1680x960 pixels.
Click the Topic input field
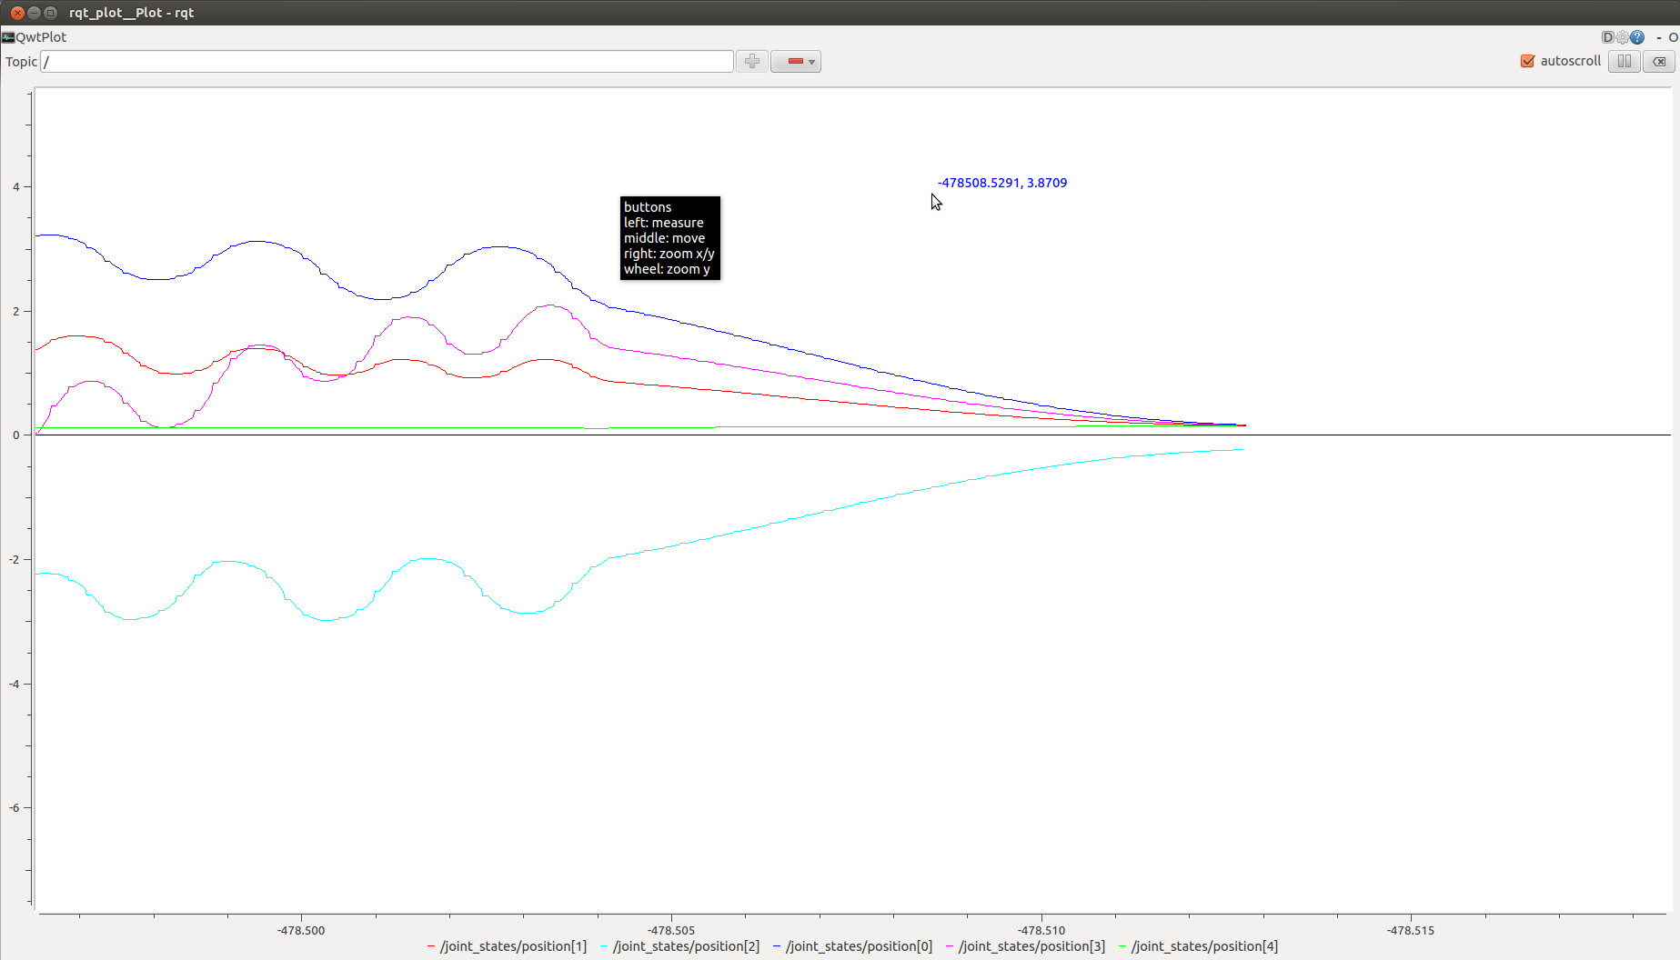pos(387,61)
